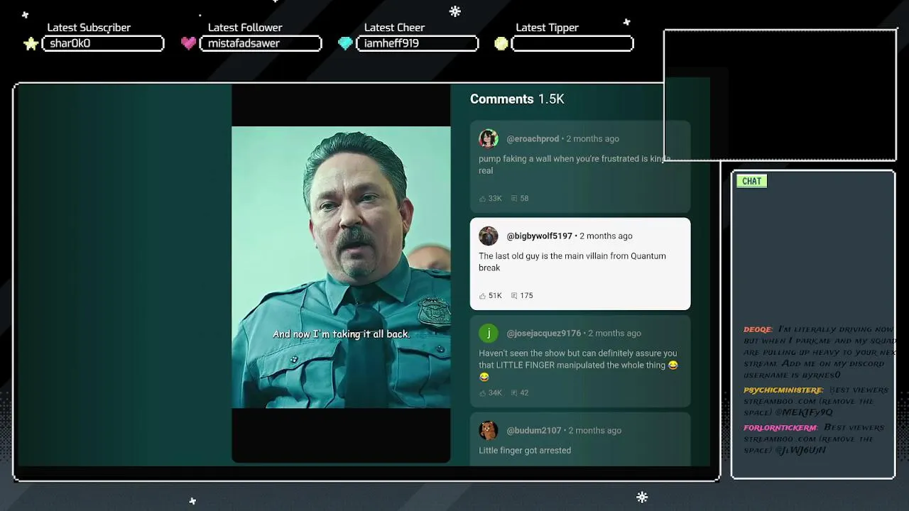The width and height of the screenshot is (909, 511).
Task: Click the Latest Follower label
Action: click(245, 28)
